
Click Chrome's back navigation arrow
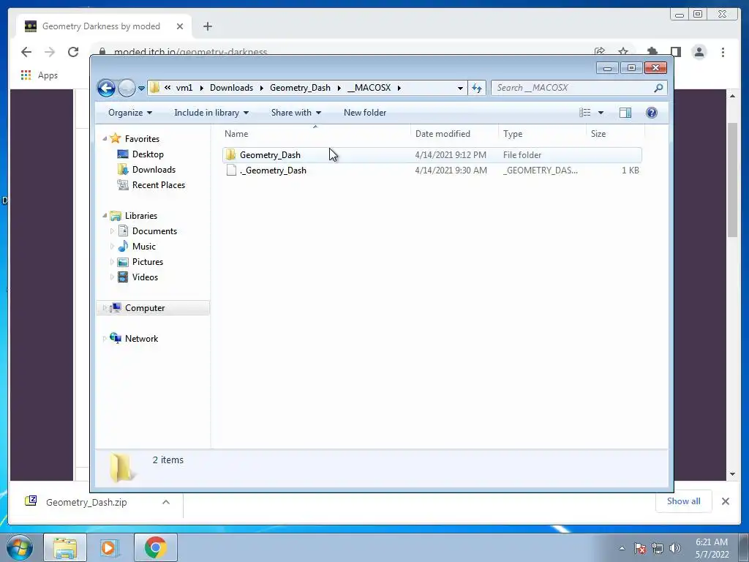click(26, 52)
